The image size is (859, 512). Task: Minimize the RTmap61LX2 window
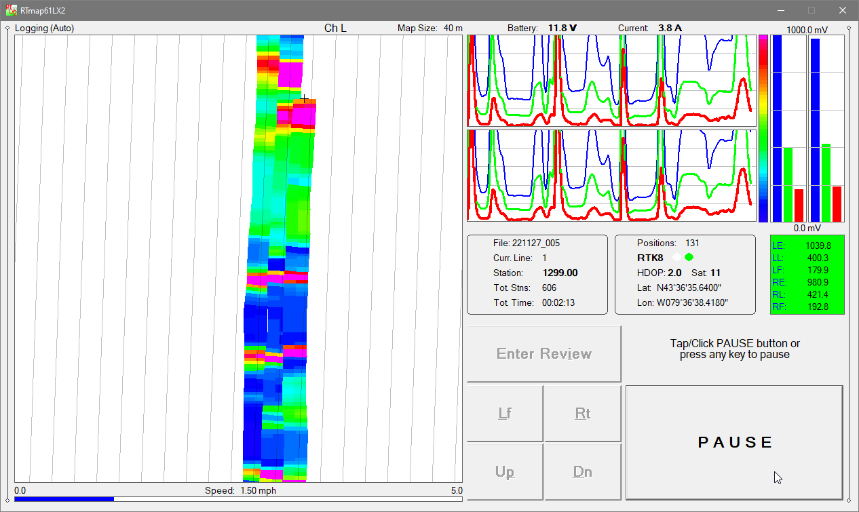click(x=781, y=10)
